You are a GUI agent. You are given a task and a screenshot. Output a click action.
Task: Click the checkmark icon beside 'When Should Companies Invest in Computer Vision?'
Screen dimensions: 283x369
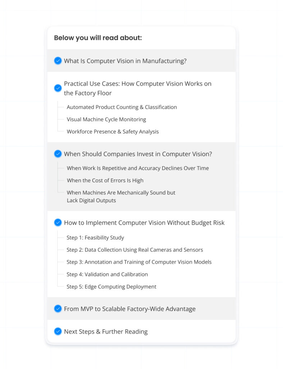58,154
